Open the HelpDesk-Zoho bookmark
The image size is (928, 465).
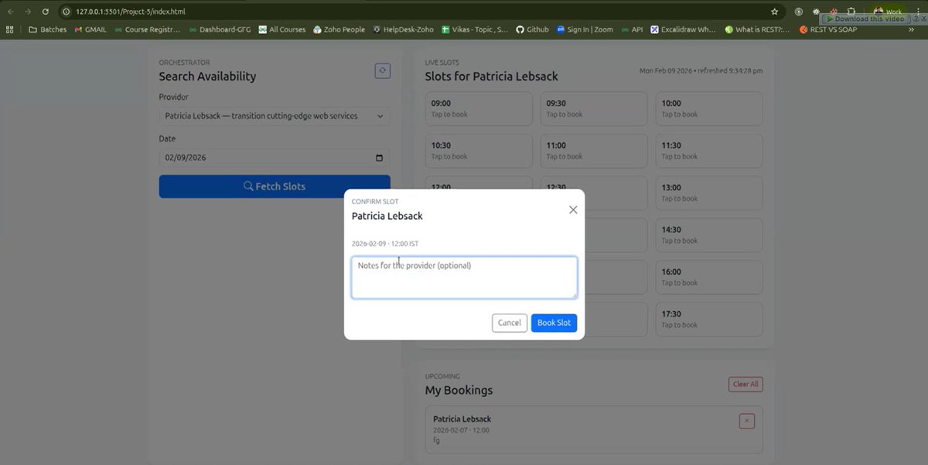403,29
